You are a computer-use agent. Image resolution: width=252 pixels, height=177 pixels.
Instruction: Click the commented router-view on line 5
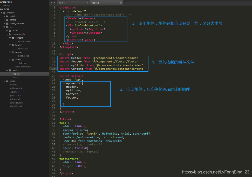[x=86, y=22]
